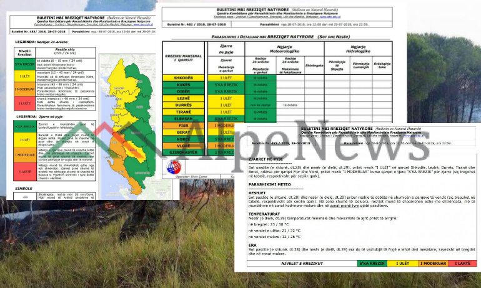Select green S'KA RREZIK swatch in forest fire legend
This screenshot has width=481, height=288.
coord(25,126)
